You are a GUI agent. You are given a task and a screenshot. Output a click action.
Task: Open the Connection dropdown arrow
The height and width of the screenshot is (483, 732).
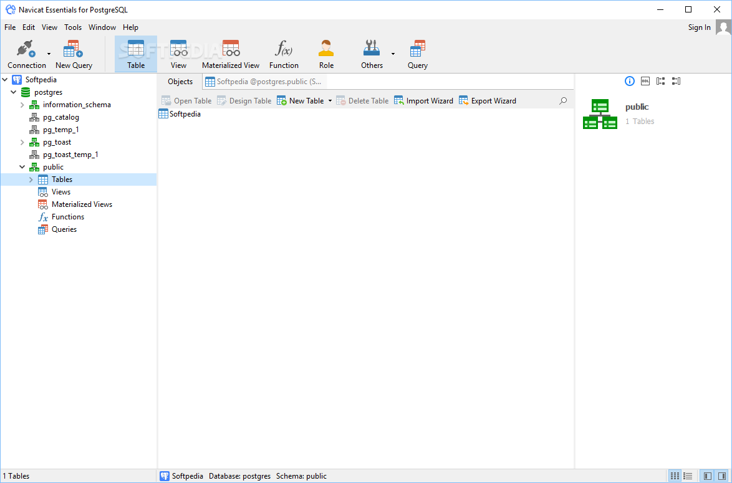(49, 54)
